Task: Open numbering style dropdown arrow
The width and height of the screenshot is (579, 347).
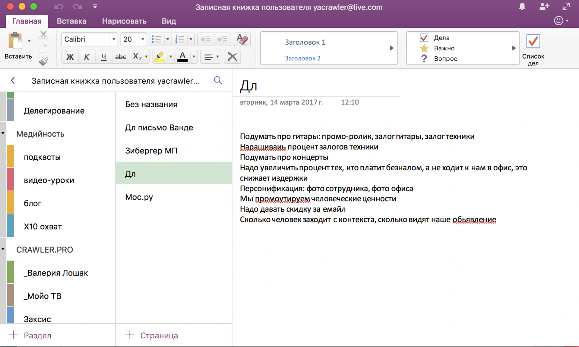Action: click(x=191, y=39)
